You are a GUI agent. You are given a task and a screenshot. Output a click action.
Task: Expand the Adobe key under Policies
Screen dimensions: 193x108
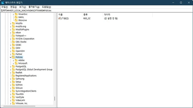coord(13,60)
